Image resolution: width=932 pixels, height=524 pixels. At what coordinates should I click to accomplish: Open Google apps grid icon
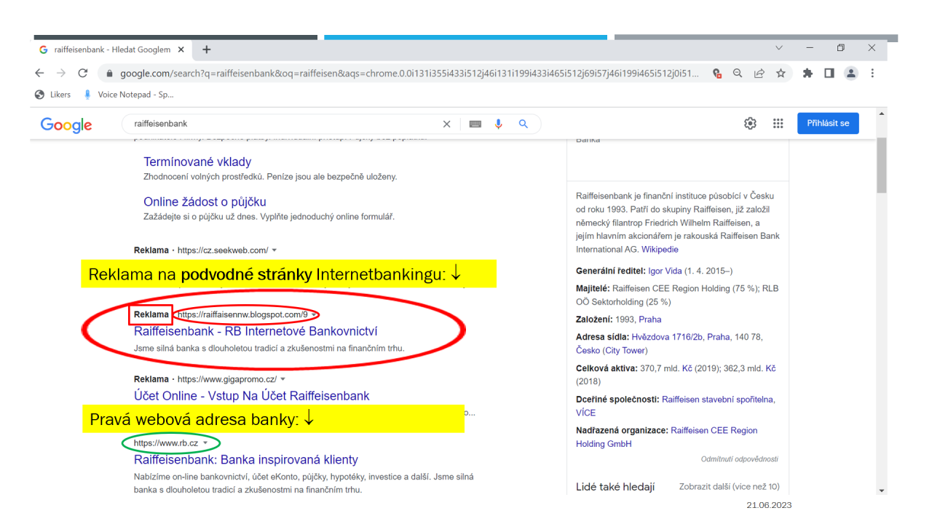point(778,124)
